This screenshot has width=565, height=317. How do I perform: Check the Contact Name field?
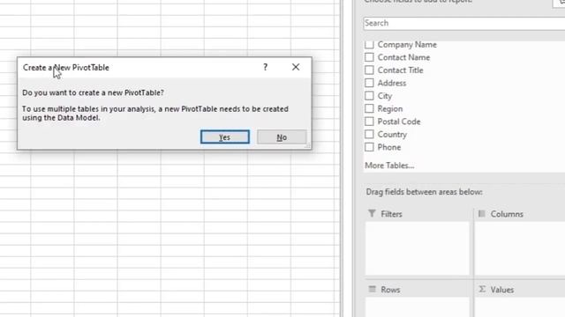[369, 57]
